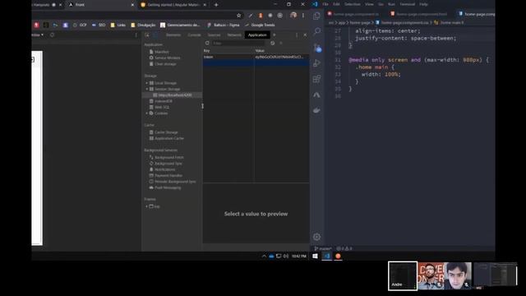
Task: Open Background Fetch service item
Action: click(168, 157)
